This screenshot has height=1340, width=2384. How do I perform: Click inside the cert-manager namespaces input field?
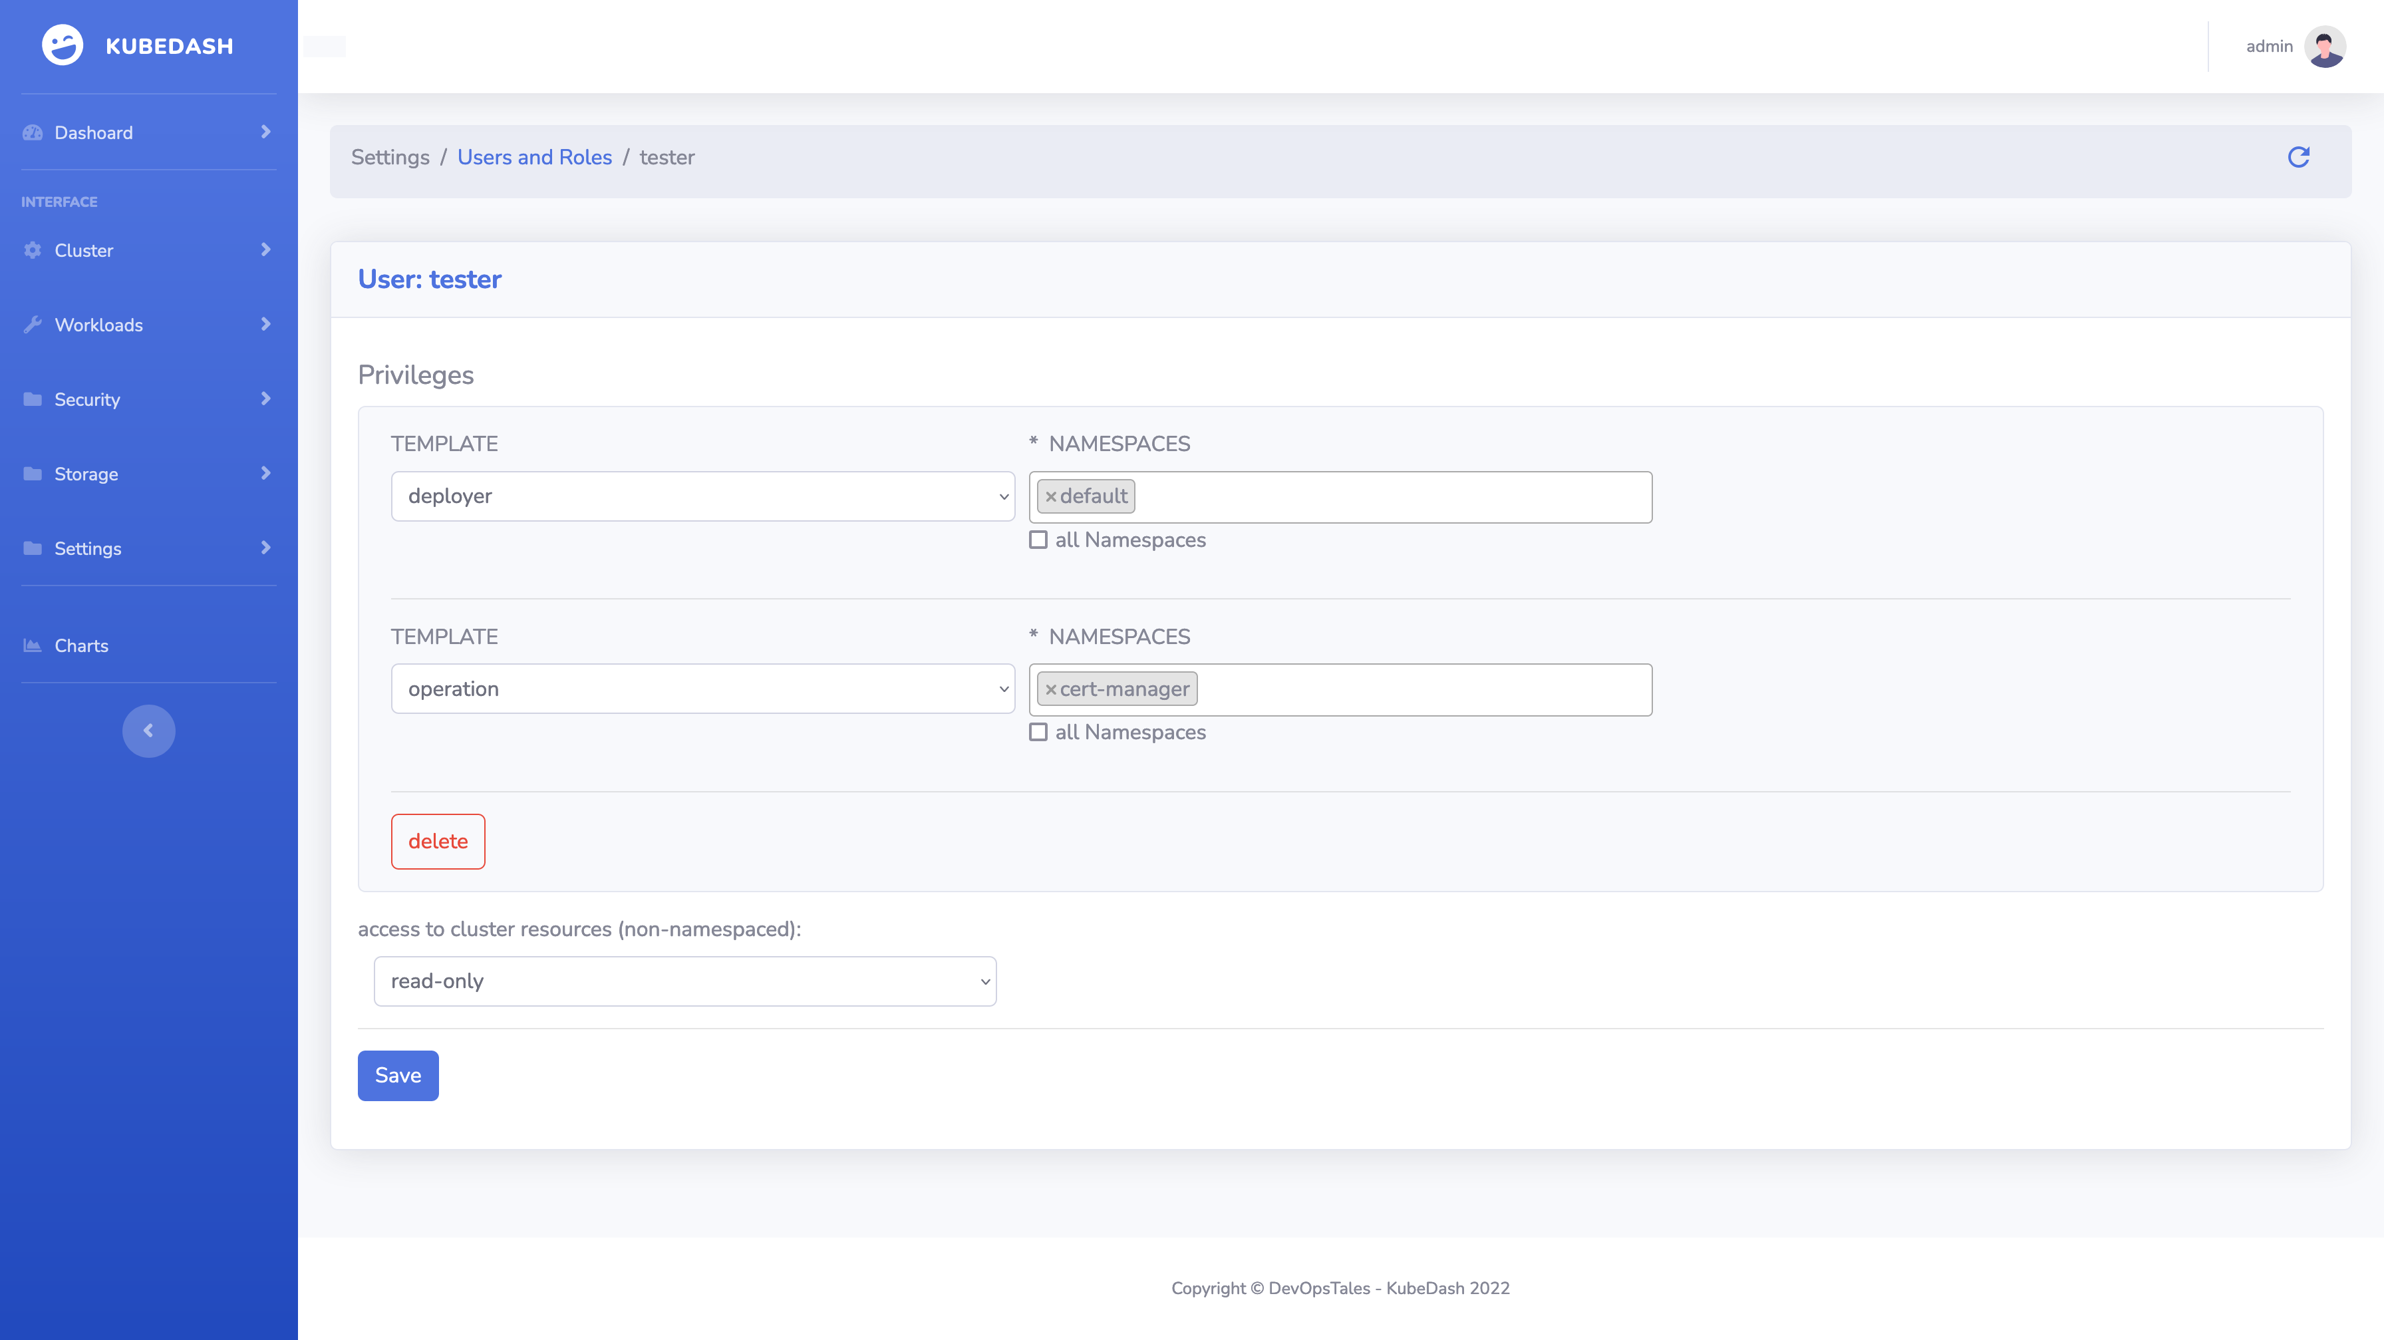(x=1425, y=689)
